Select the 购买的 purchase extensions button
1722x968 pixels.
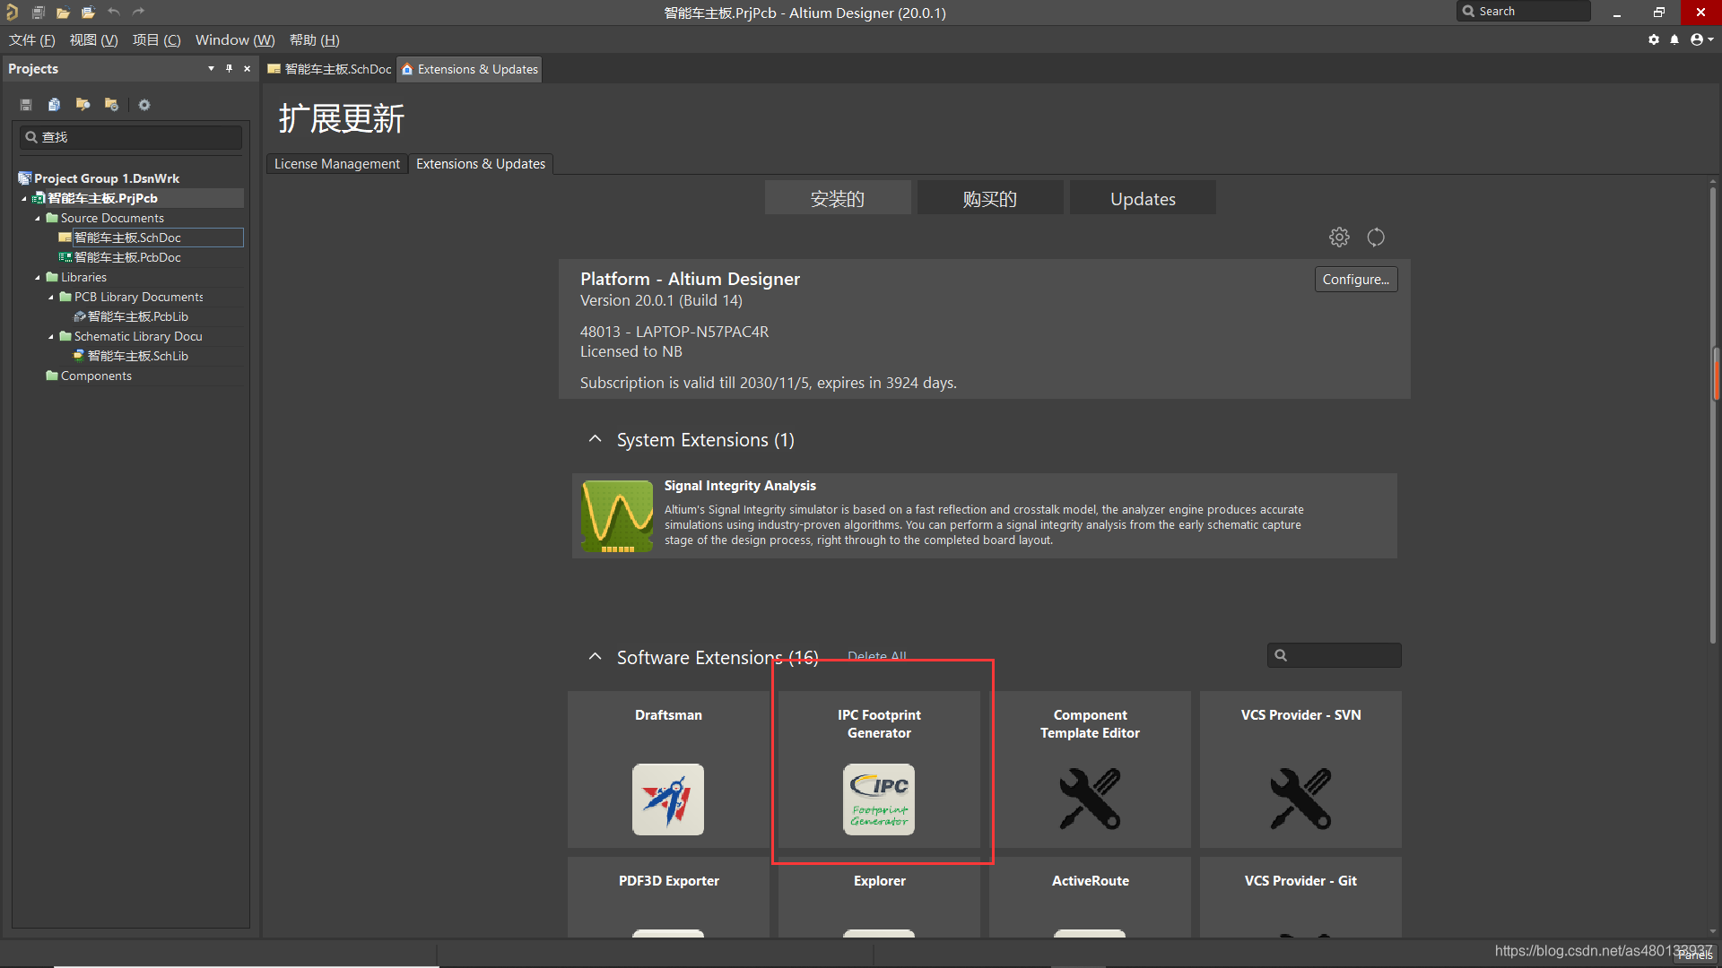click(x=988, y=199)
